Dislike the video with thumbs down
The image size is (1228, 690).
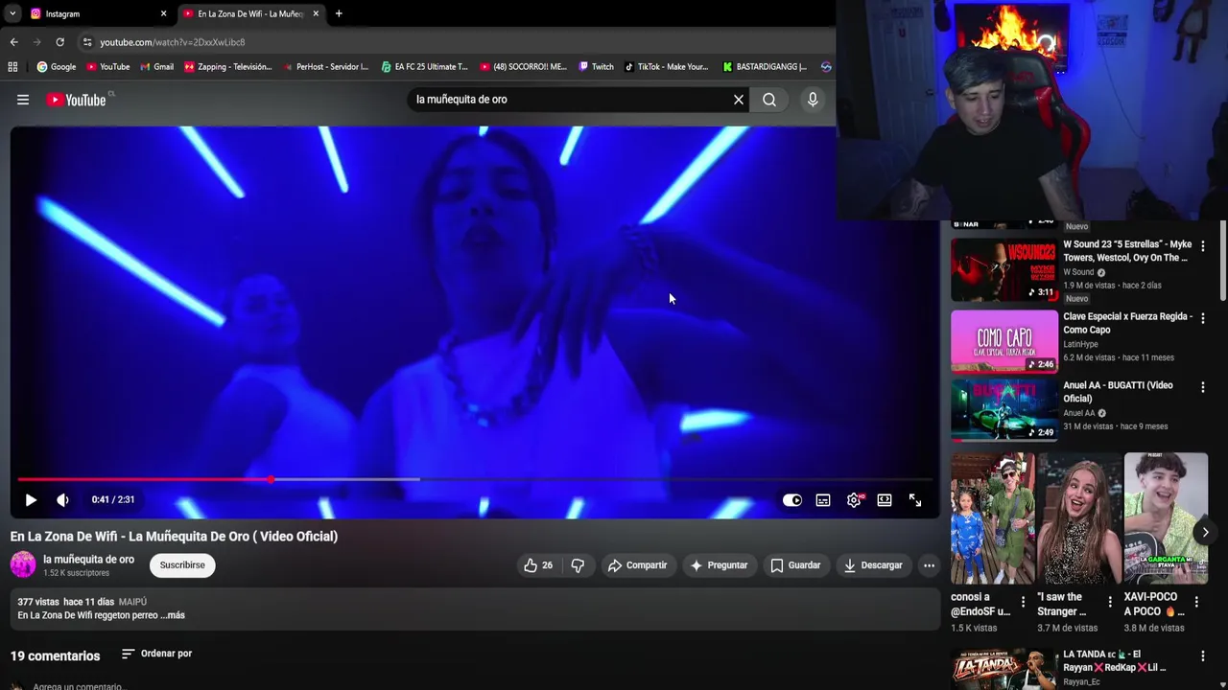578,565
